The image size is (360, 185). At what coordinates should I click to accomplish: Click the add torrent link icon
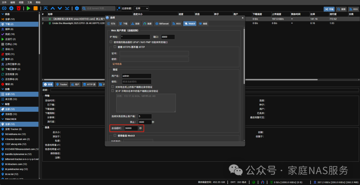[4, 8]
